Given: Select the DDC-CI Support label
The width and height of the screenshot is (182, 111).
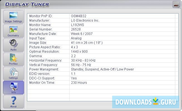Looking at the screenshot, I should (x=42, y=78).
